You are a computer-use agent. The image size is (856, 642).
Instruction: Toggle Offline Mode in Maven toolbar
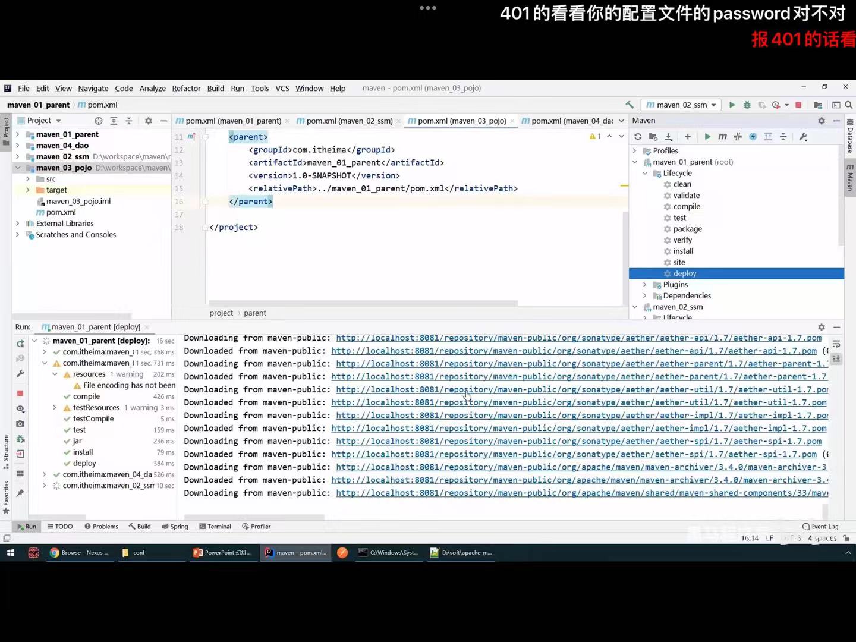pyautogui.click(x=738, y=137)
